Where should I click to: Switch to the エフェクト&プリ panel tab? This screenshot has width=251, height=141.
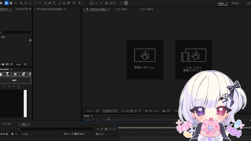pos(22,9)
